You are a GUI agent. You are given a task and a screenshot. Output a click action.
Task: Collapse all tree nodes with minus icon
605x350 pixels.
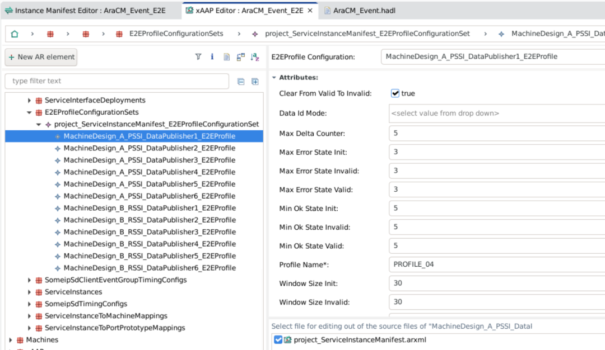coord(241,81)
